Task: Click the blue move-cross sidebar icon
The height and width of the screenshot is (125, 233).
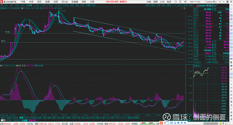Action: 231,66
